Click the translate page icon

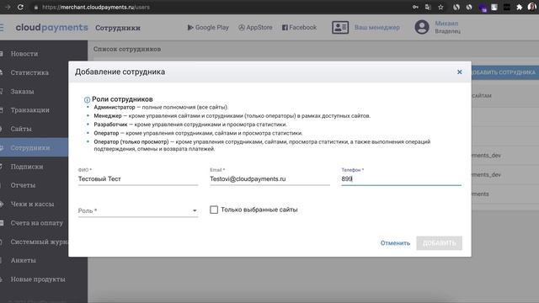click(x=428, y=7)
